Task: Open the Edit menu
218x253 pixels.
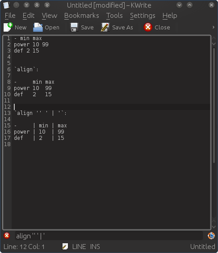Action: [x=29, y=16]
